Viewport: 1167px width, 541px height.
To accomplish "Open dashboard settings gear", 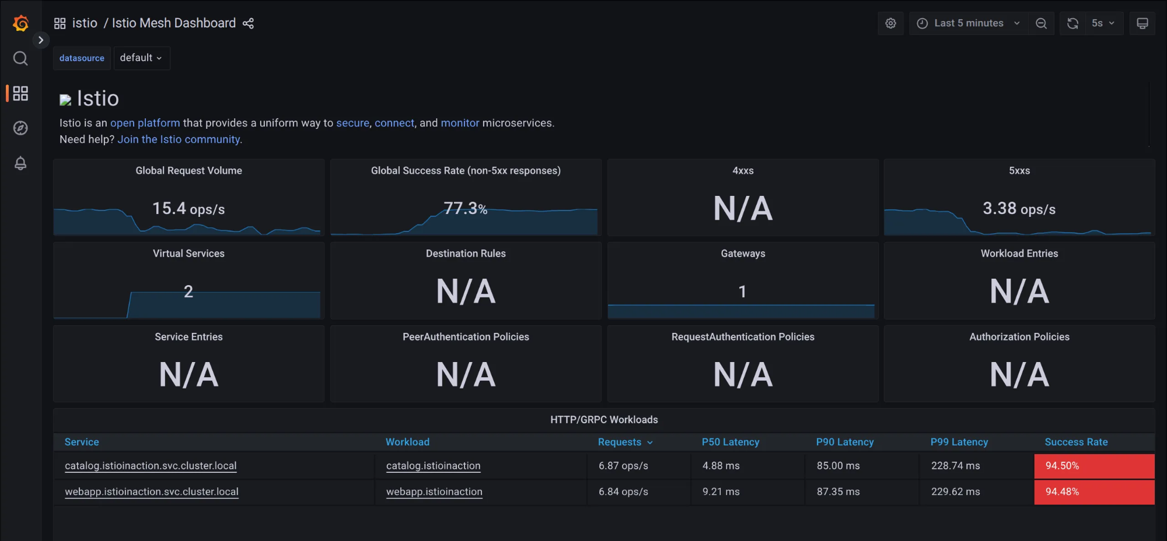I will pyautogui.click(x=890, y=23).
